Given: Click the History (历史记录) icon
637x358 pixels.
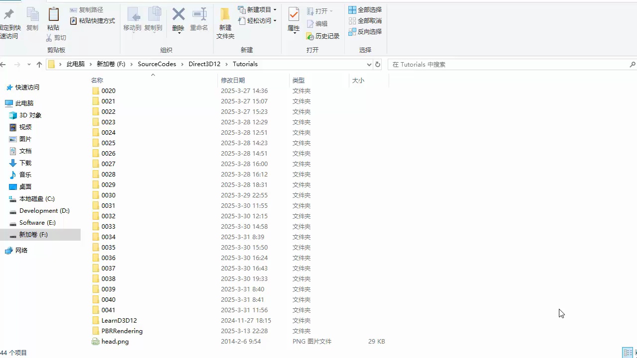Looking at the screenshot, I should tap(323, 36).
